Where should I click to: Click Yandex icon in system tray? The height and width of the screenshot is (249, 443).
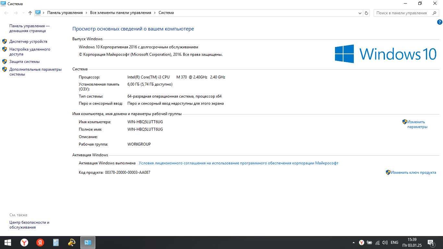[x=362, y=243]
